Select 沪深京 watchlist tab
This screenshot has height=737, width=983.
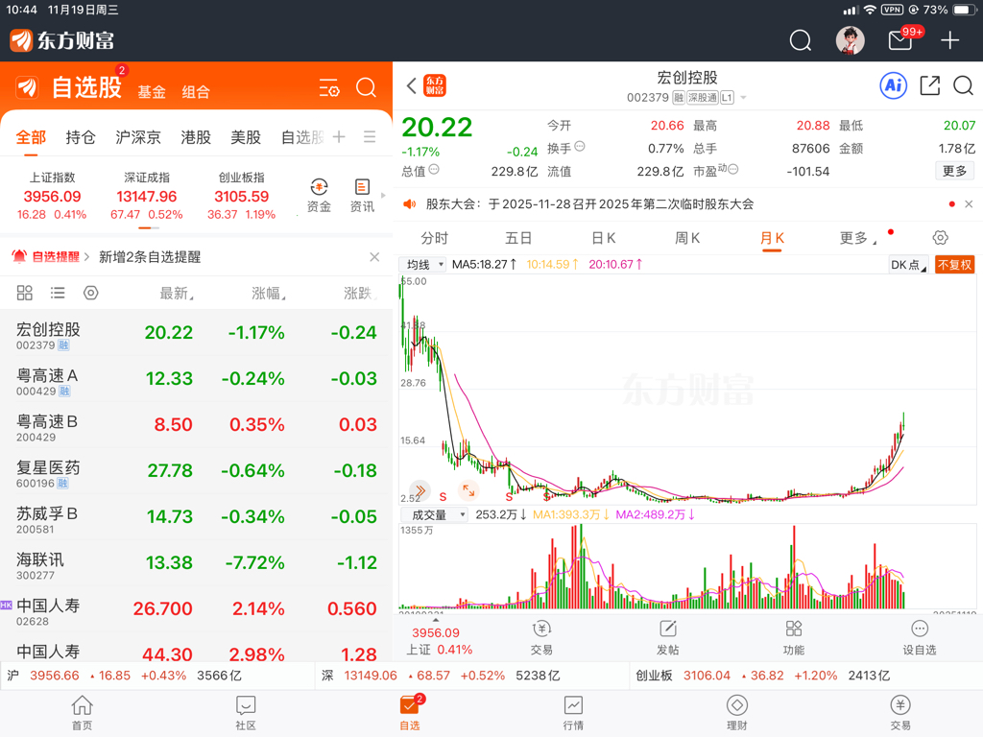[138, 136]
